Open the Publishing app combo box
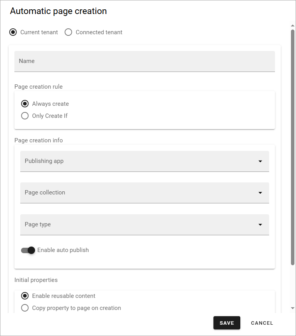296x336 pixels. [x=144, y=161]
